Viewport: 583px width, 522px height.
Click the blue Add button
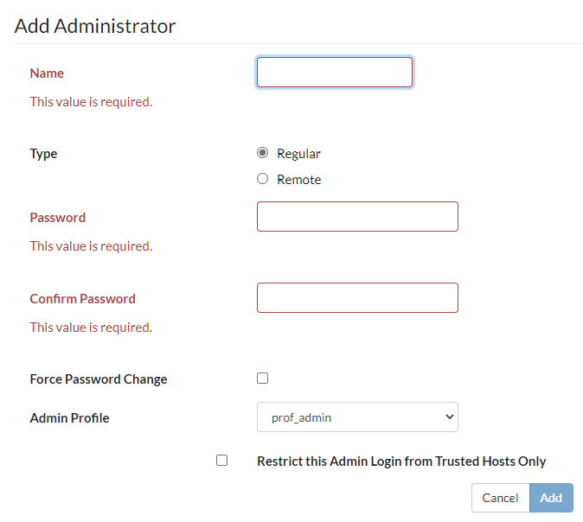[551, 498]
